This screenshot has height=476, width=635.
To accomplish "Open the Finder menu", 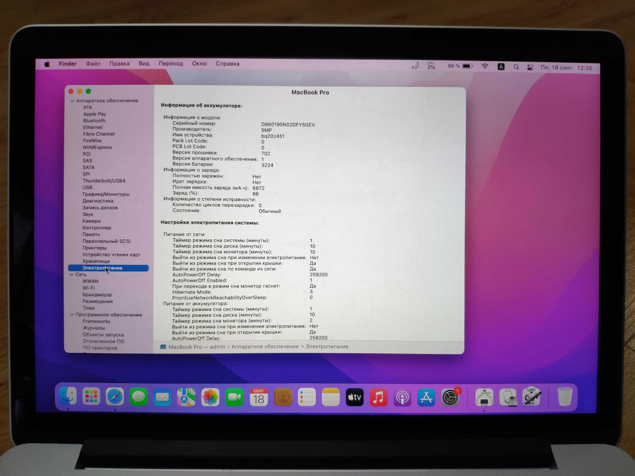I will click(x=68, y=64).
